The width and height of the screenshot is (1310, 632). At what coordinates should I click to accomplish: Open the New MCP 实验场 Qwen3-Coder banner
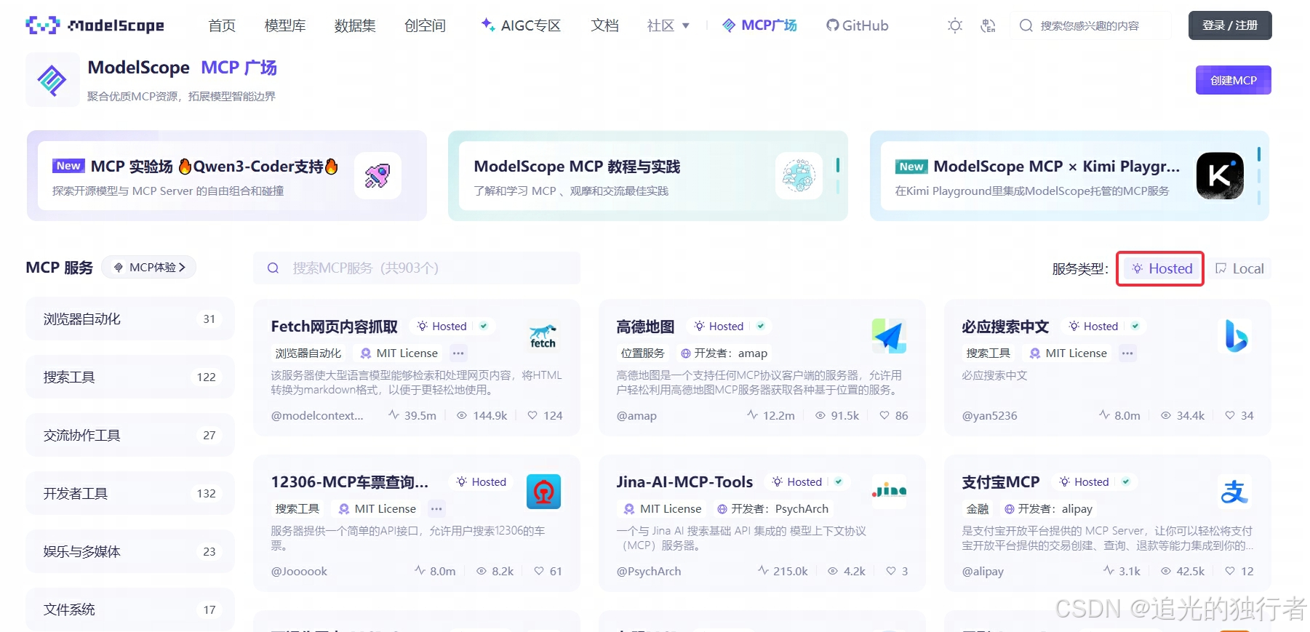[227, 175]
